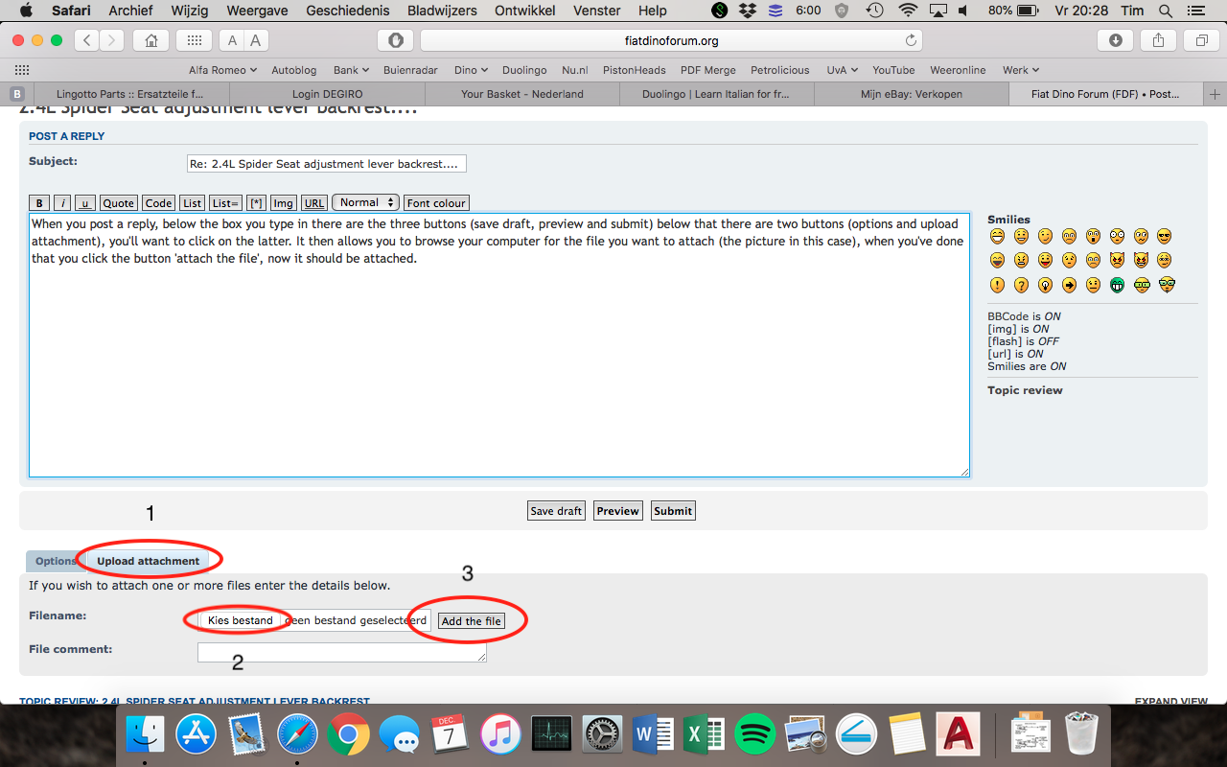Insert the green grinning smiley
Screen dimensions: 1227x767
(1117, 285)
